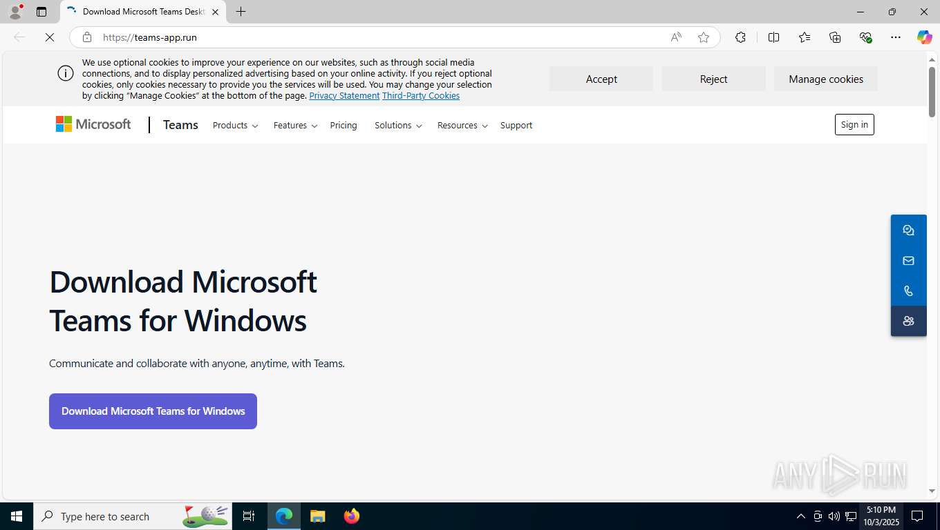Image resolution: width=940 pixels, height=530 pixels.
Task: Expand the Resources dropdown
Action: 462,126
